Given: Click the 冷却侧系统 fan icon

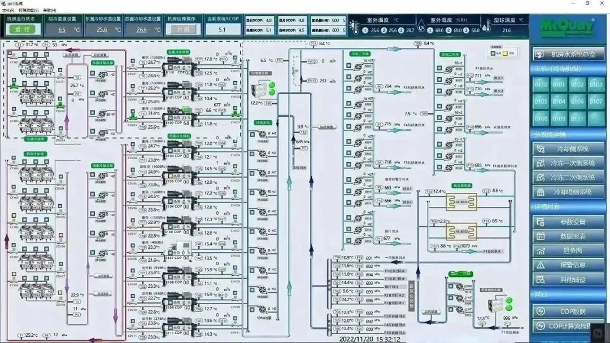Looking at the screenshot, I should 541,149.
